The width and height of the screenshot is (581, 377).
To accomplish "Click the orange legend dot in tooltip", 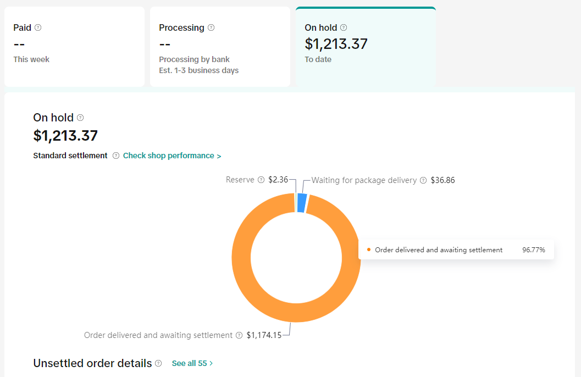I will tap(368, 250).
